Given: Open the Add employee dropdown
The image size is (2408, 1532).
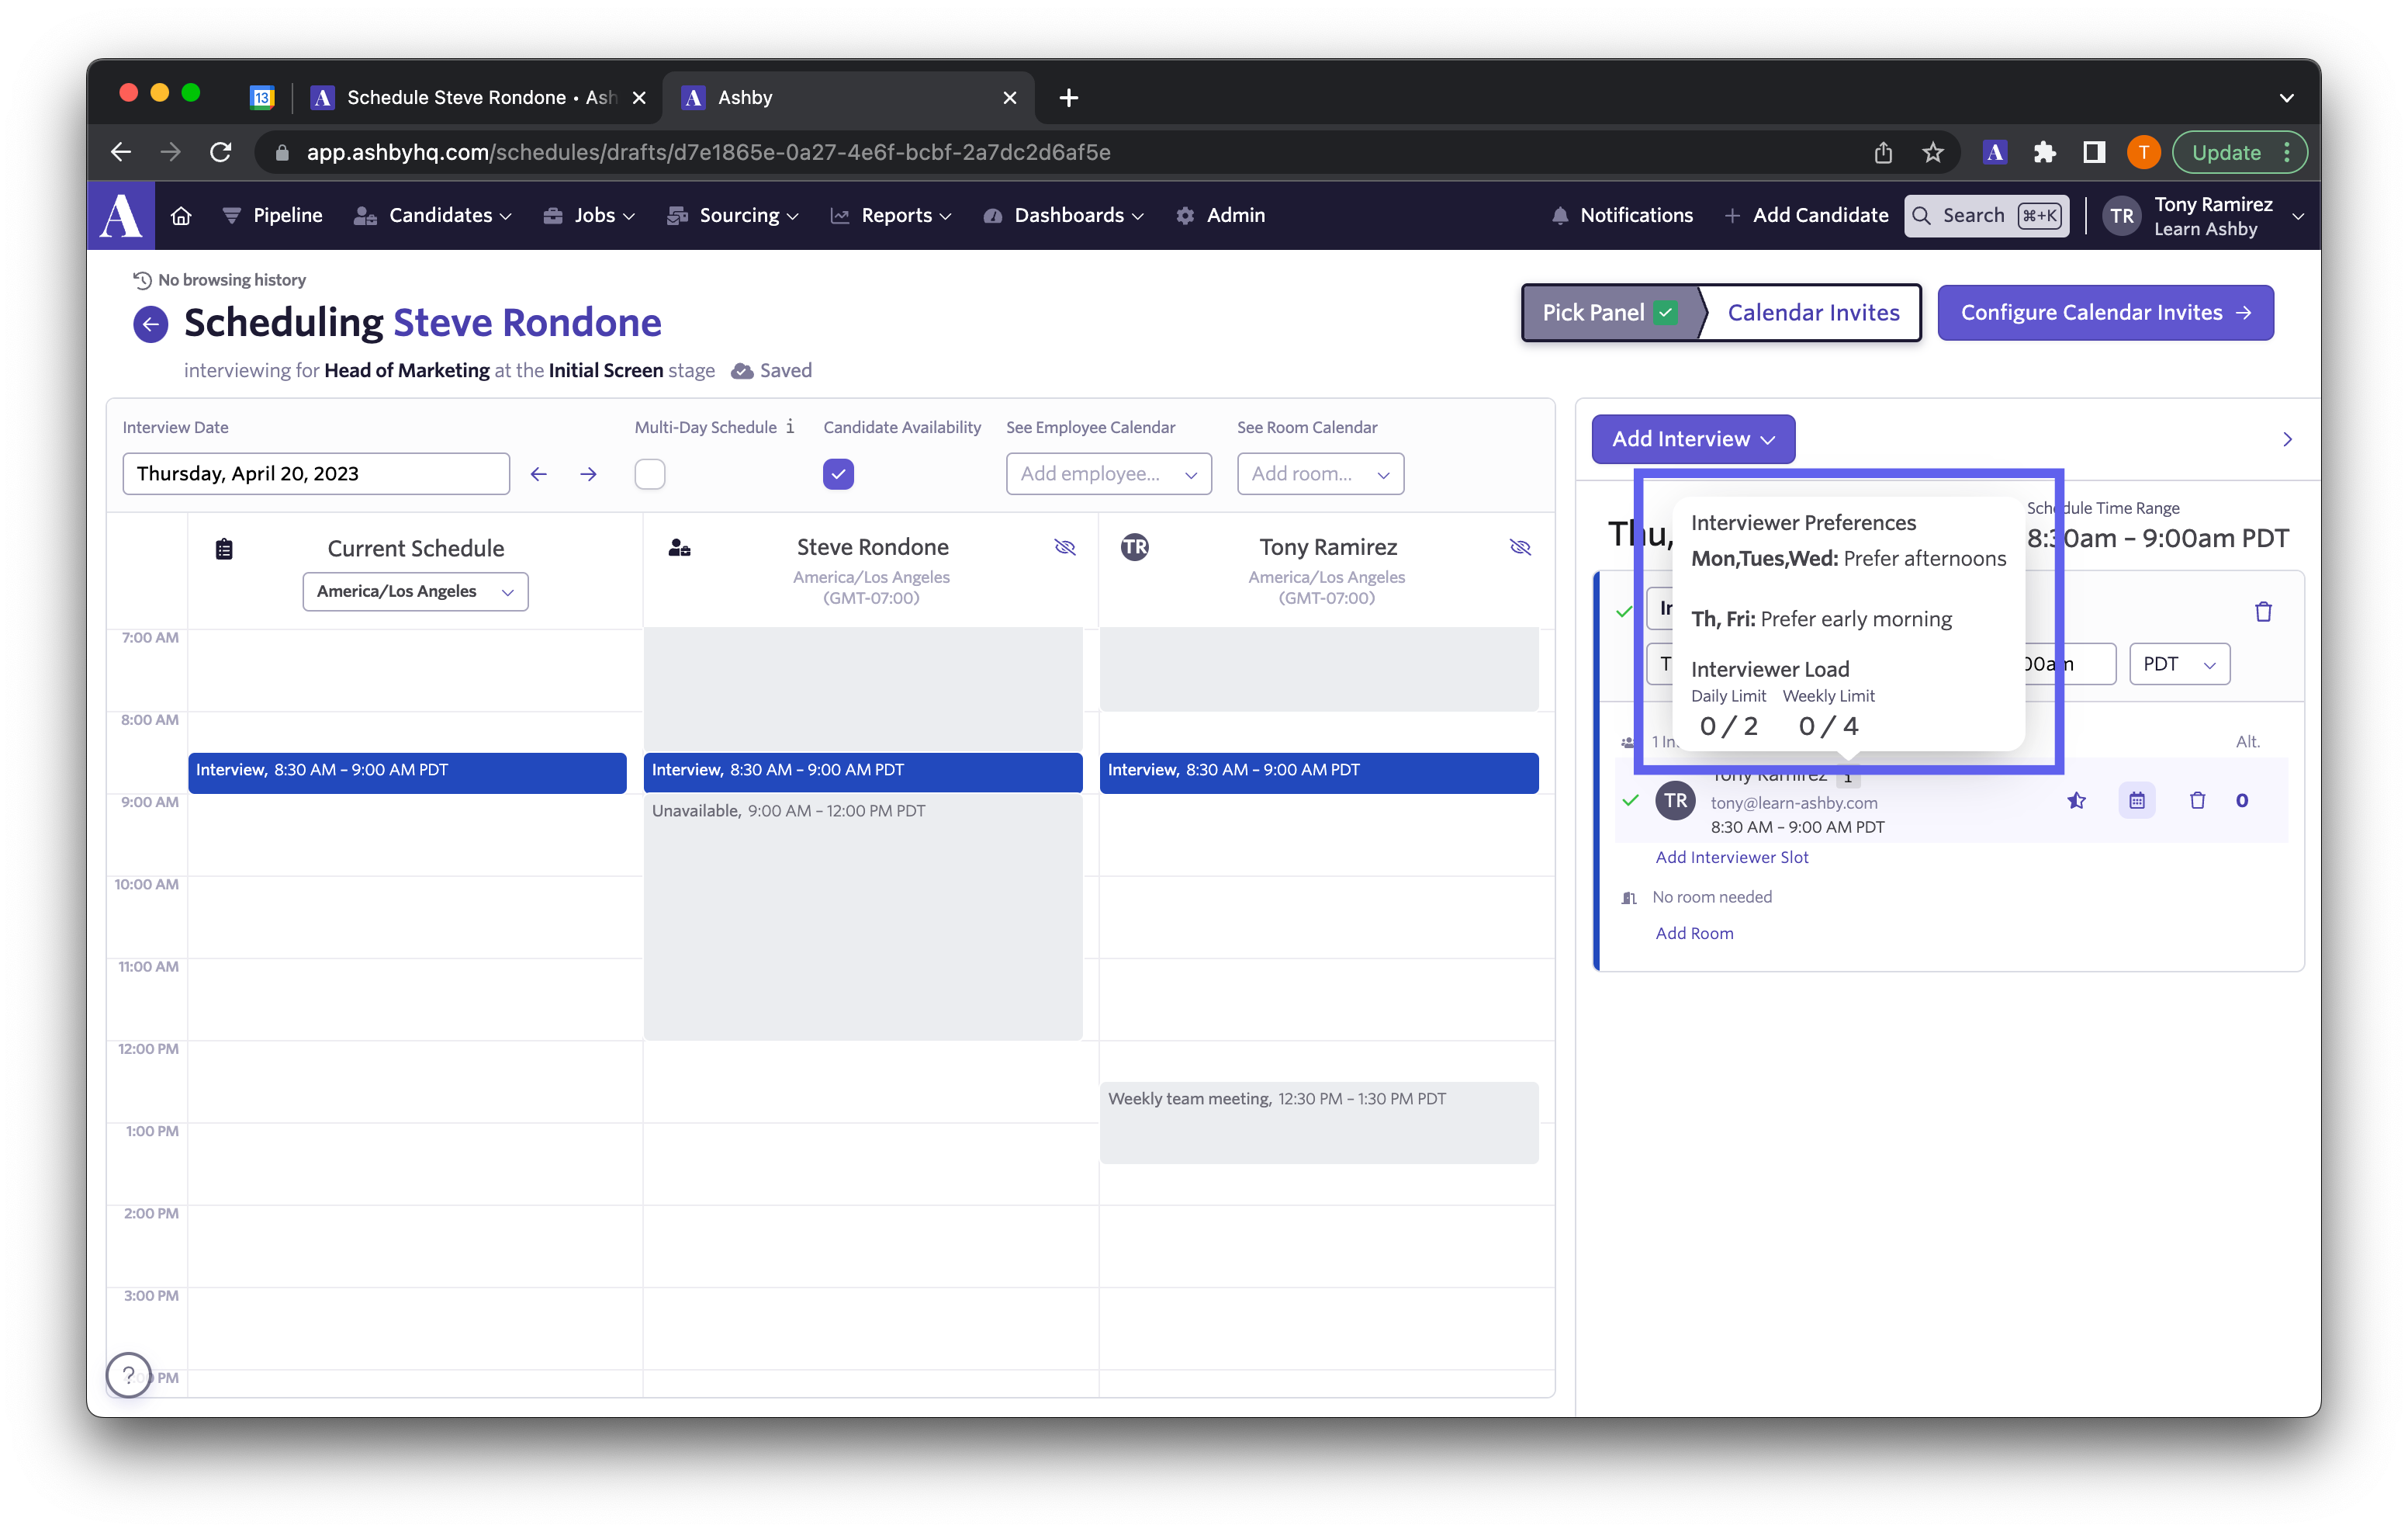Looking at the screenshot, I should click(1108, 474).
